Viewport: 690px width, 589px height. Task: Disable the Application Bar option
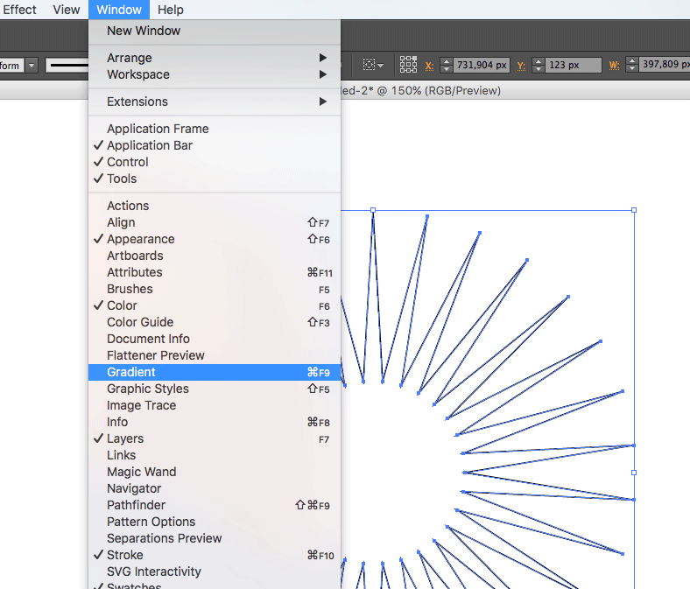tap(150, 145)
